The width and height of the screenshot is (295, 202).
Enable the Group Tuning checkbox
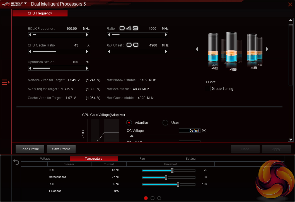tap(208, 88)
